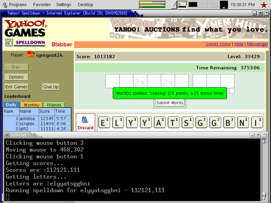Screen dimensions: 271x203
Task: Click the red star tray icon
Action: click(x=264, y=5)
